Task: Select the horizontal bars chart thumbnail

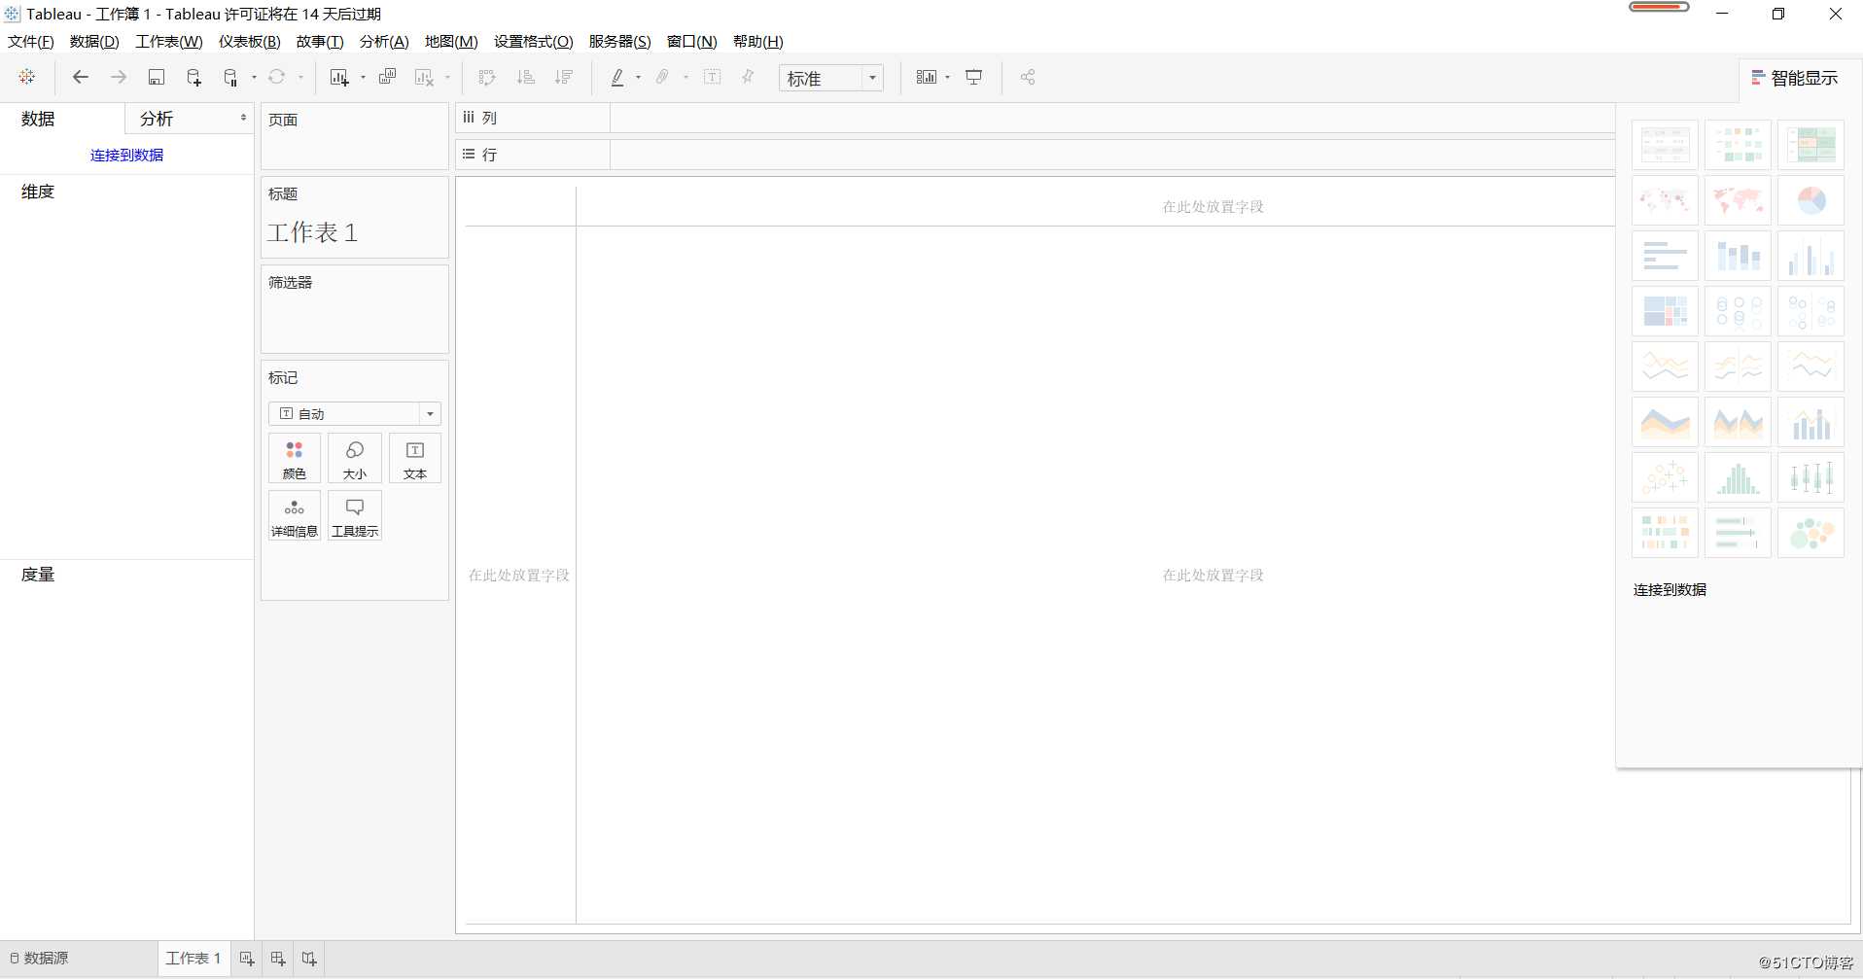Action: click(x=1665, y=256)
